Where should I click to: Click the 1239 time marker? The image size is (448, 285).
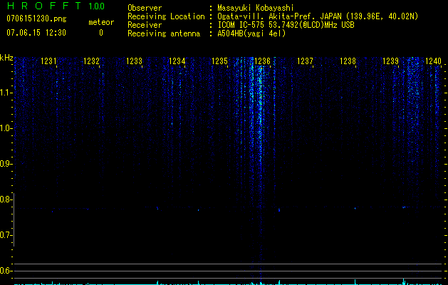coord(390,61)
